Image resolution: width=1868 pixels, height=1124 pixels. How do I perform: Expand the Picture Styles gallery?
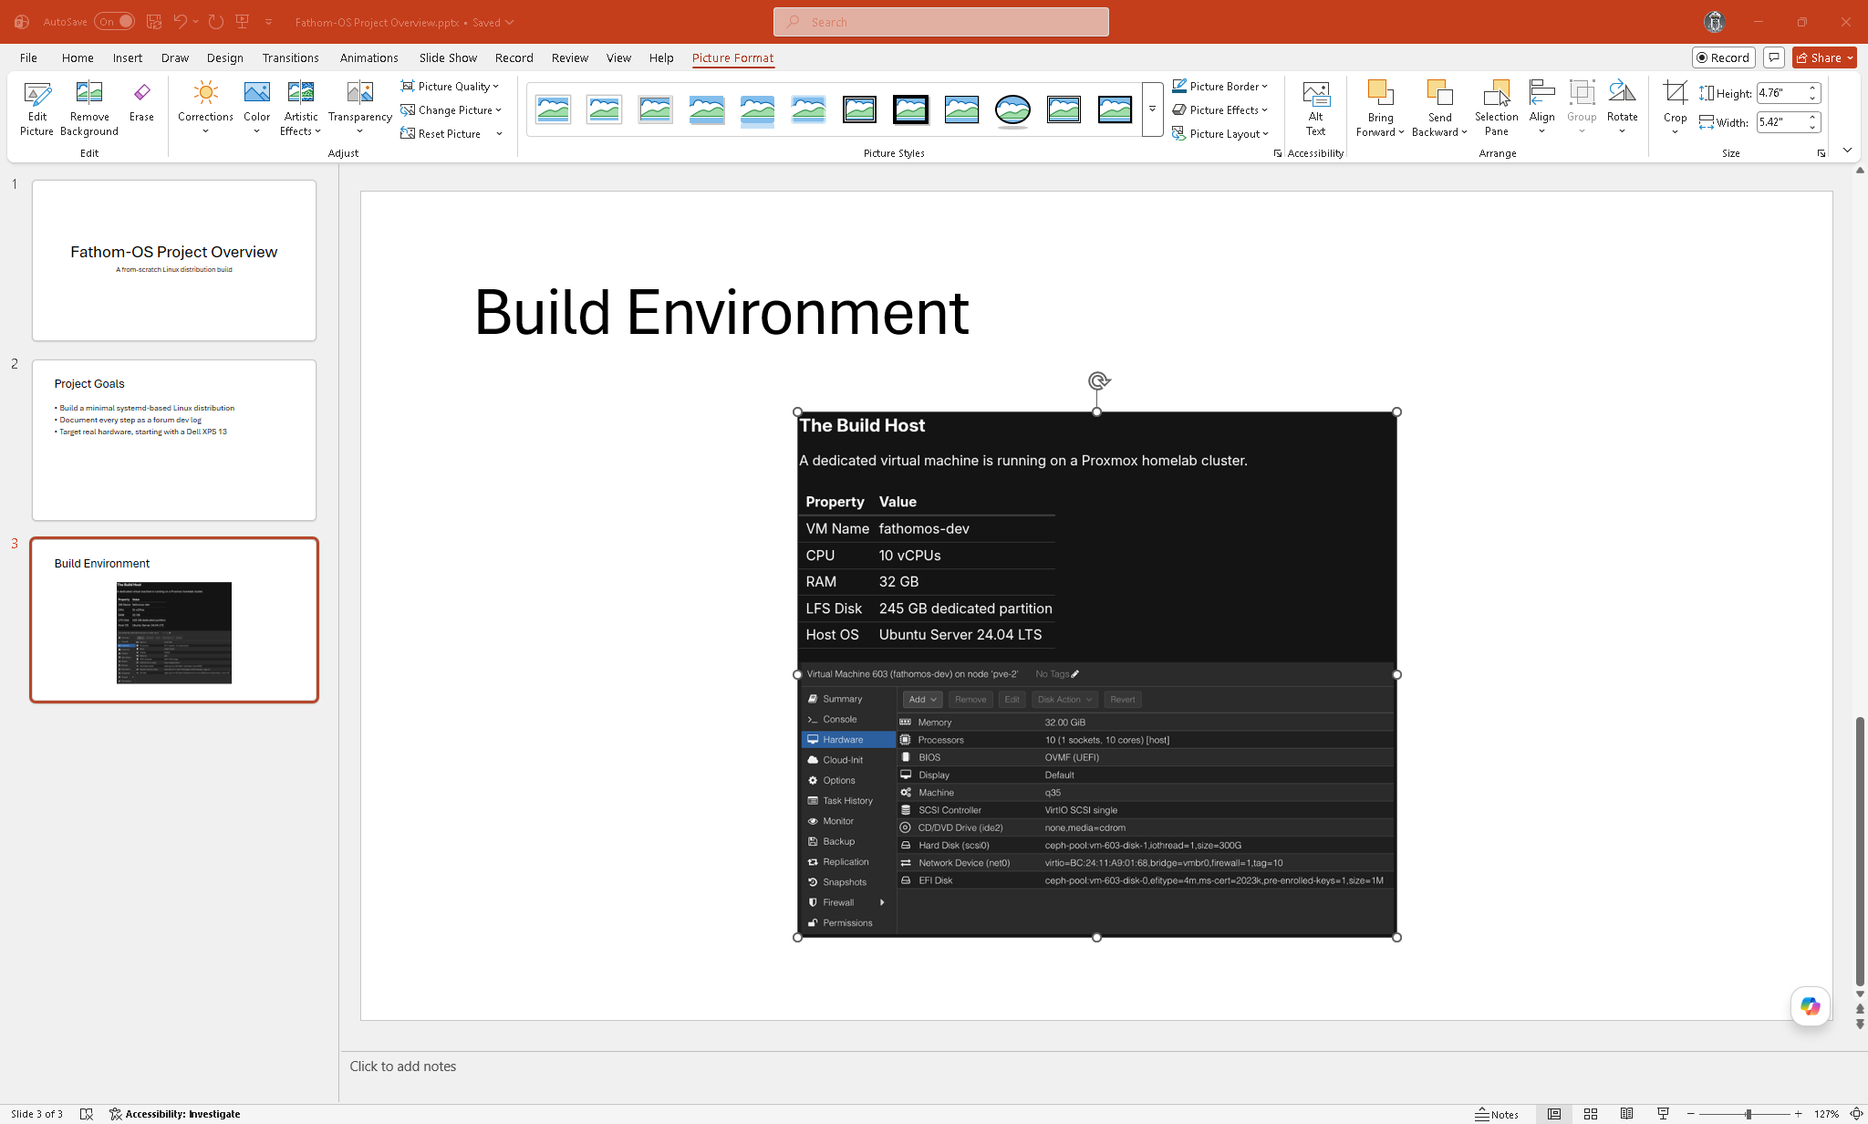pyautogui.click(x=1152, y=109)
